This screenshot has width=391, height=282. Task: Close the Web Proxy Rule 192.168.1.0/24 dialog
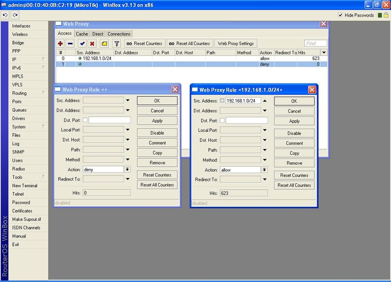(x=312, y=90)
